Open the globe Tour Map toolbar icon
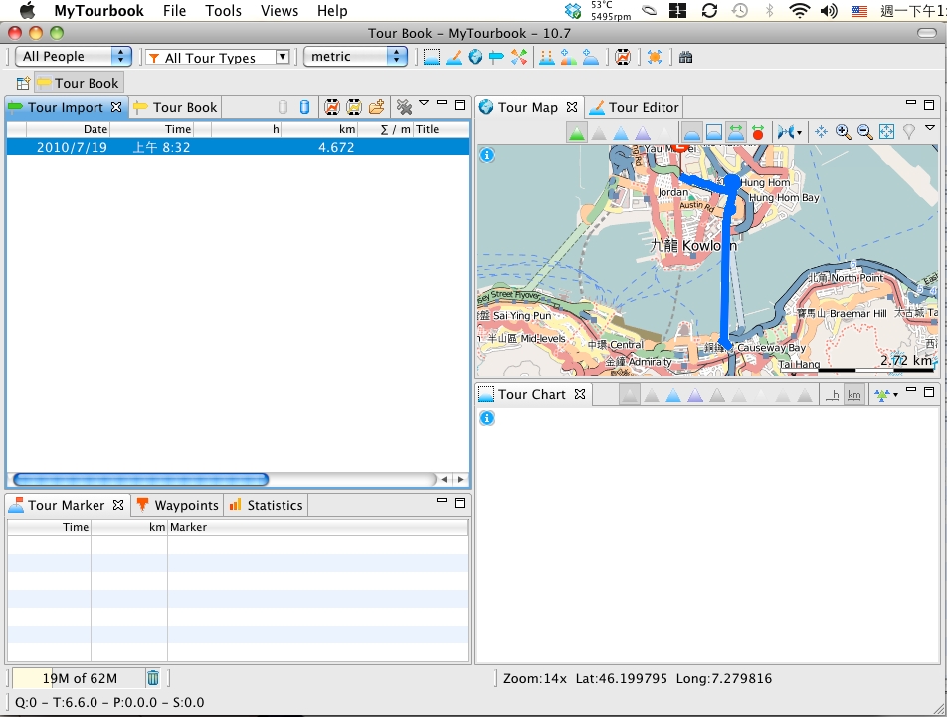The image size is (947, 717). click(x=475, y=57)
